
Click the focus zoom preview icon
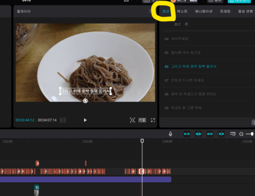click(x=132, y=120)
